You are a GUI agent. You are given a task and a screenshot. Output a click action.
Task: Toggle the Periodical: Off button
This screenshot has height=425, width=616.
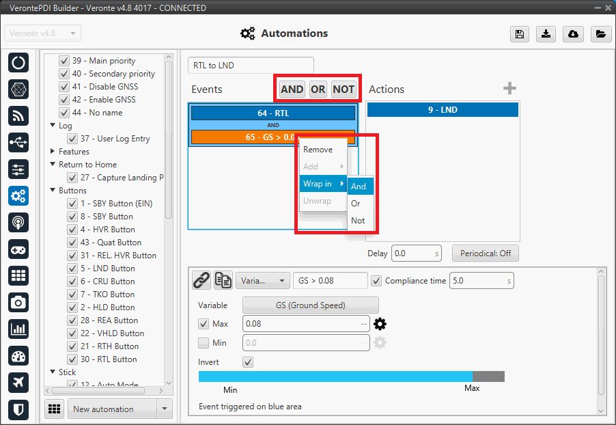(485, 253)
